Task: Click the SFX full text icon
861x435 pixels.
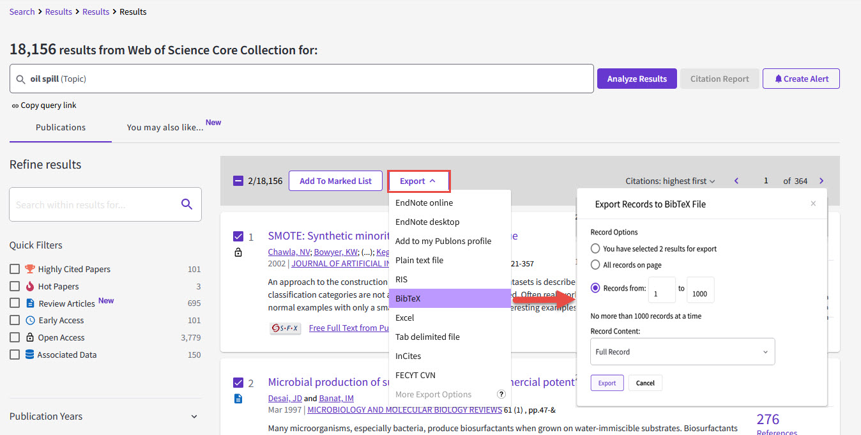Action: pyautogui.click(x=285, y=328)
